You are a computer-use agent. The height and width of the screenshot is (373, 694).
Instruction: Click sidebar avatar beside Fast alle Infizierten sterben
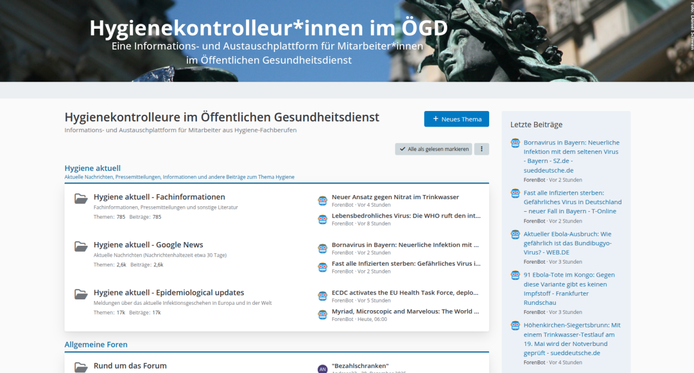(x=515, y=193)
